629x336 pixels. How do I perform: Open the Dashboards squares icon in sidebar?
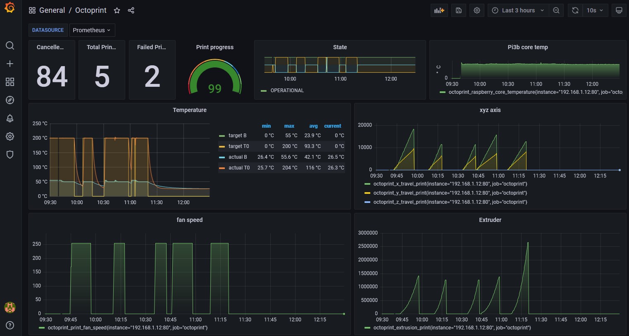[10, 82]
